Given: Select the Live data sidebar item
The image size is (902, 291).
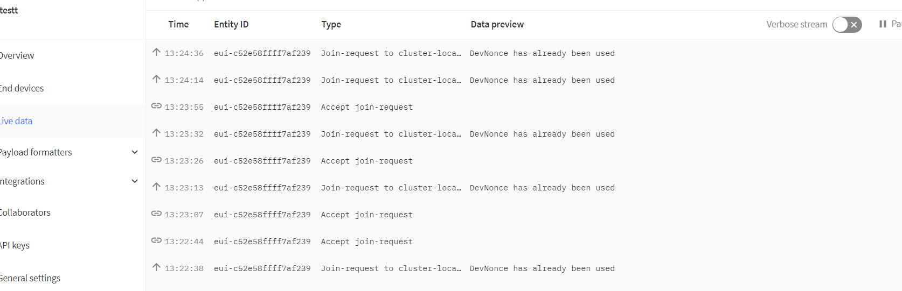Looking at the screenshot, I should click(x=16, y=121).
